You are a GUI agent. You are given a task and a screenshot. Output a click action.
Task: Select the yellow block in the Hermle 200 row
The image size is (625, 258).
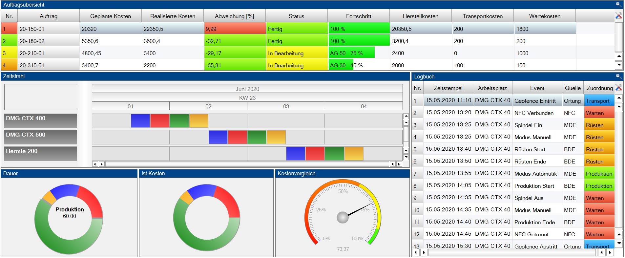click(x=354, y=154)
